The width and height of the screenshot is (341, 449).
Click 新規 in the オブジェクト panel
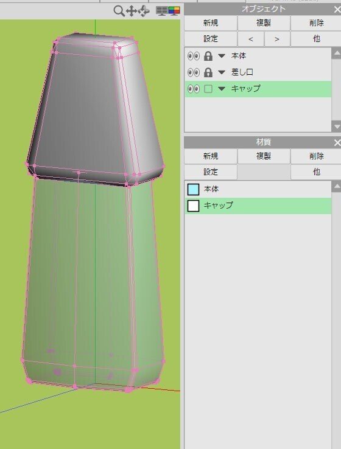click(211, 23)
